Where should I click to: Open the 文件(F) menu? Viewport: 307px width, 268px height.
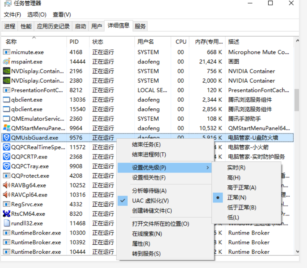point(12,15)
